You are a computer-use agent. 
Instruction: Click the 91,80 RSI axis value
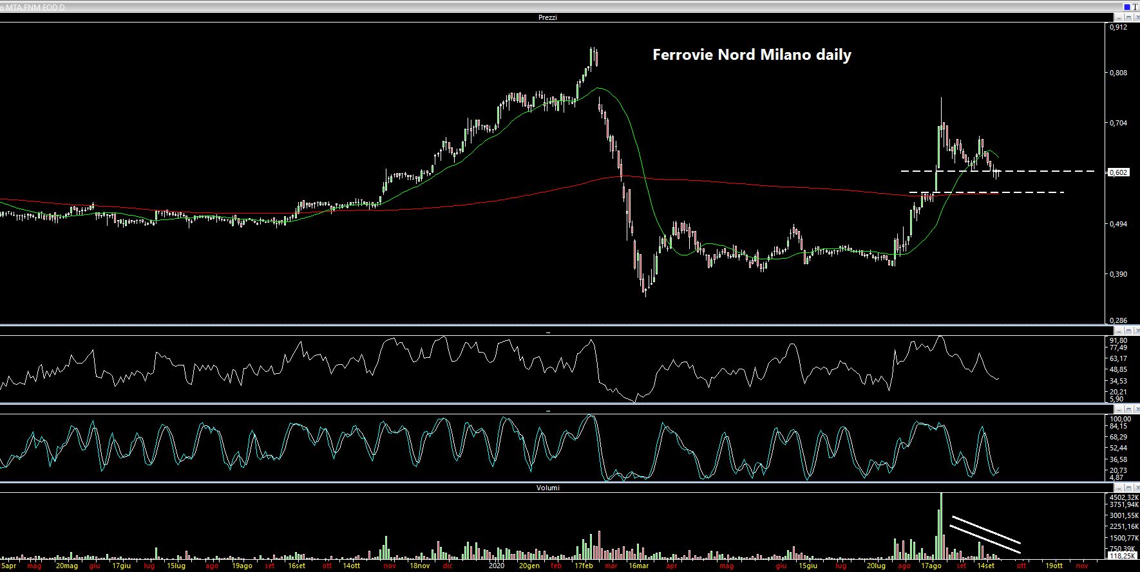click(1118, 340)
